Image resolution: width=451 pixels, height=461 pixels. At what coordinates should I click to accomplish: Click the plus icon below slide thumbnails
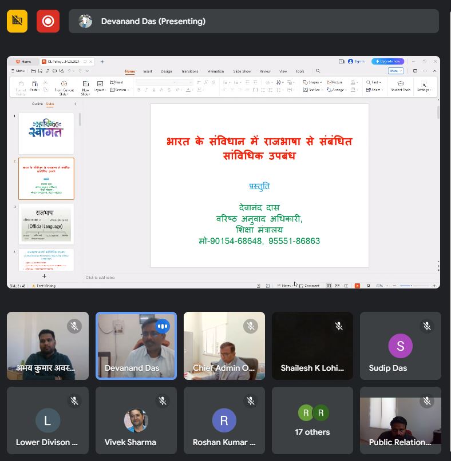pos(44,276)
